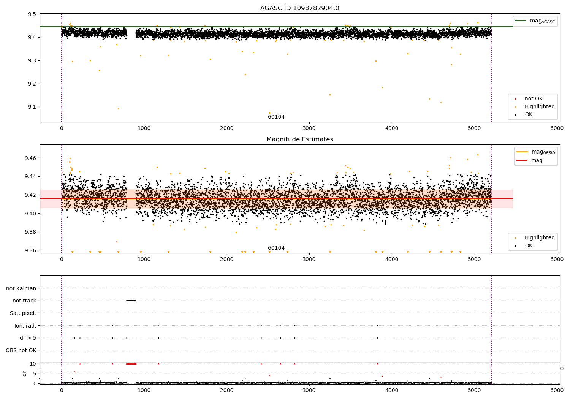Click the 'Ion. rad.' axis label
This screenshot has width=570, height=399.
25,326
